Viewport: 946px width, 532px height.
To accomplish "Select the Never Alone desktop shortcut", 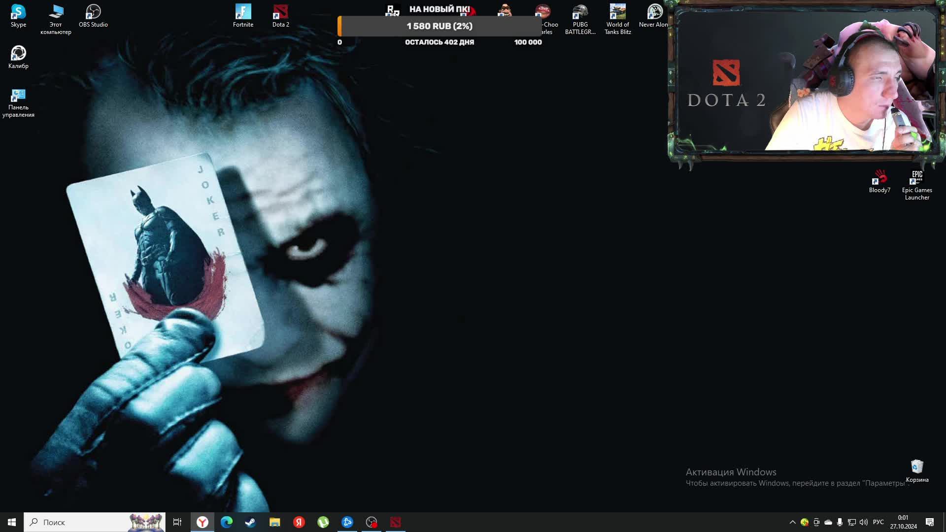I will pyautogui.click(x=654, y=16).
